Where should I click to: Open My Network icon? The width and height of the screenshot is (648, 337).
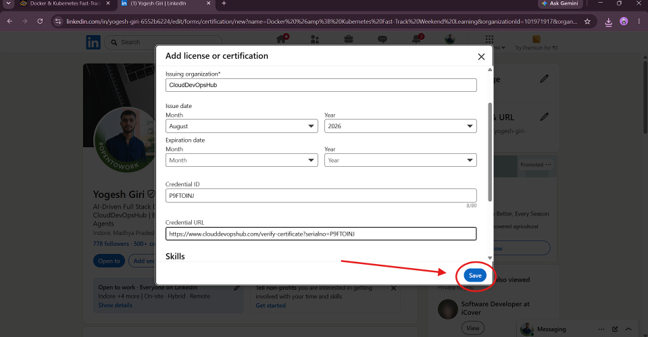[315, 39]
